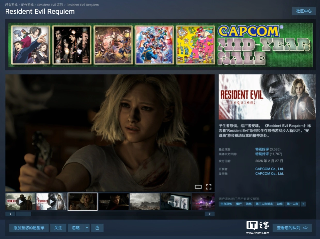Select the purple-lit screenshot thumbnail
The width and height of the screenshot is (320, 239).
pyautogui.click(x=203, y=202)
